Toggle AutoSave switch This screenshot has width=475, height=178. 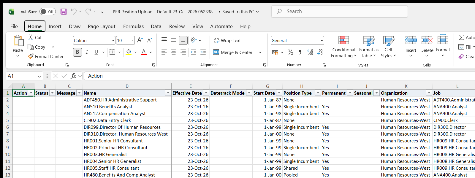point(47,12)
